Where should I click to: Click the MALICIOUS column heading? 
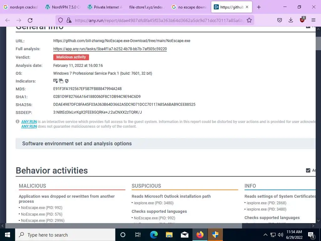coord(32,186)
